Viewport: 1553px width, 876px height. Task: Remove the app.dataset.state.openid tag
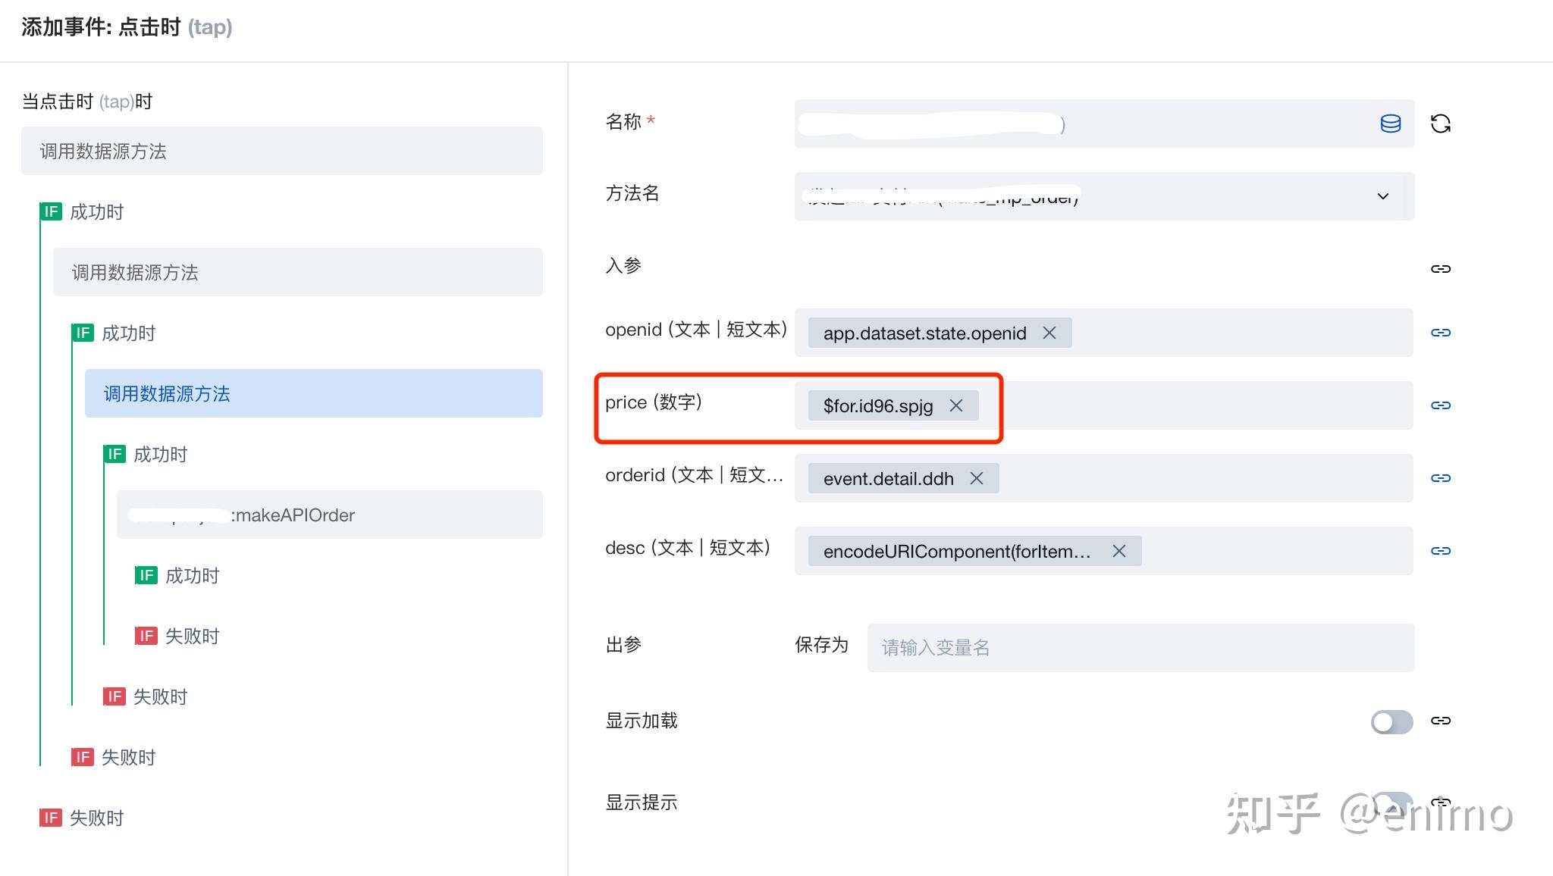tap(1049, 333)
